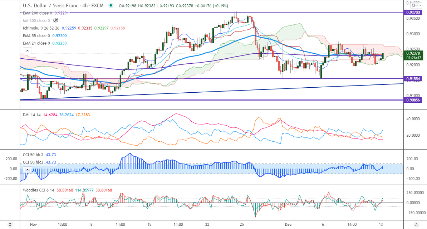Select the Ichimoku 9 26 52 26 legend
This screenshot has width=427, height=229.
[x=41, y=28]
